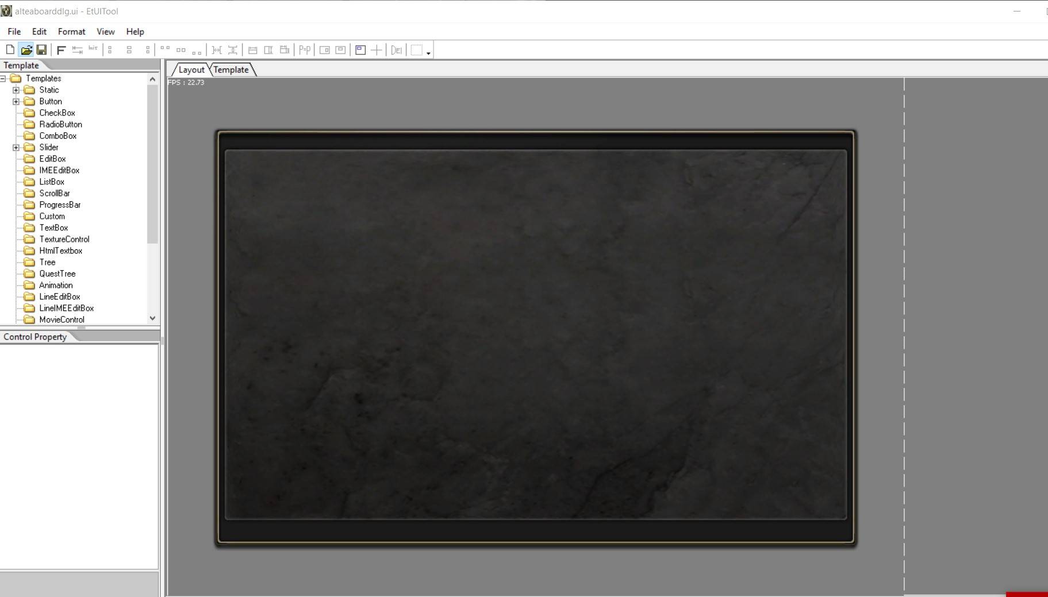Image resolution: width=1048 pixels, height=597 pixels.
Task: Select the ScrollBar template folder
Action: pyautogui.click(x=55, y=193)
